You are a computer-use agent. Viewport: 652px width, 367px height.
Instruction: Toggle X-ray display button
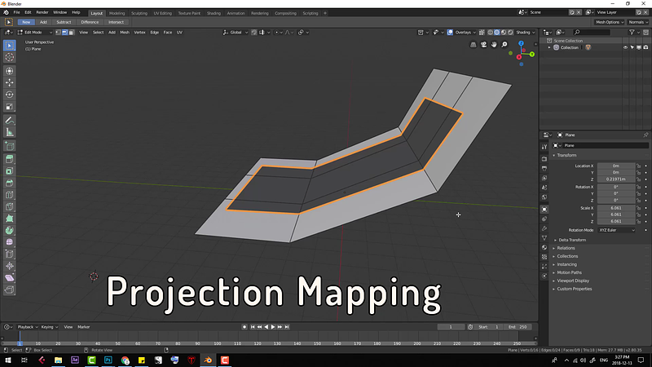[482, 33]
